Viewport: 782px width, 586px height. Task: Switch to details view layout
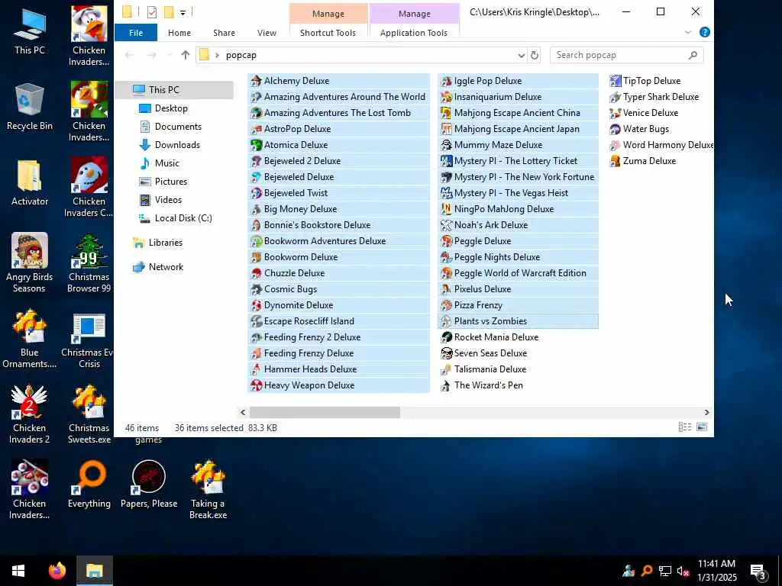(x=685, y=427)
